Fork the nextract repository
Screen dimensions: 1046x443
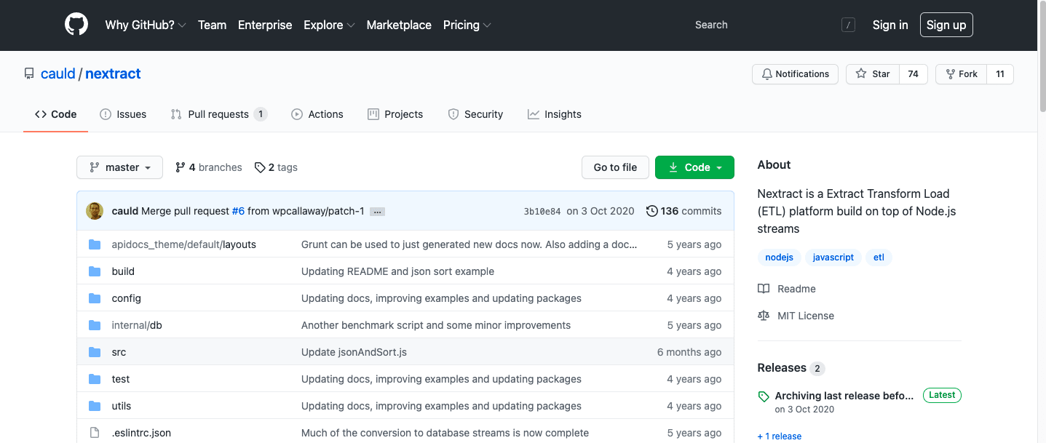962,74
